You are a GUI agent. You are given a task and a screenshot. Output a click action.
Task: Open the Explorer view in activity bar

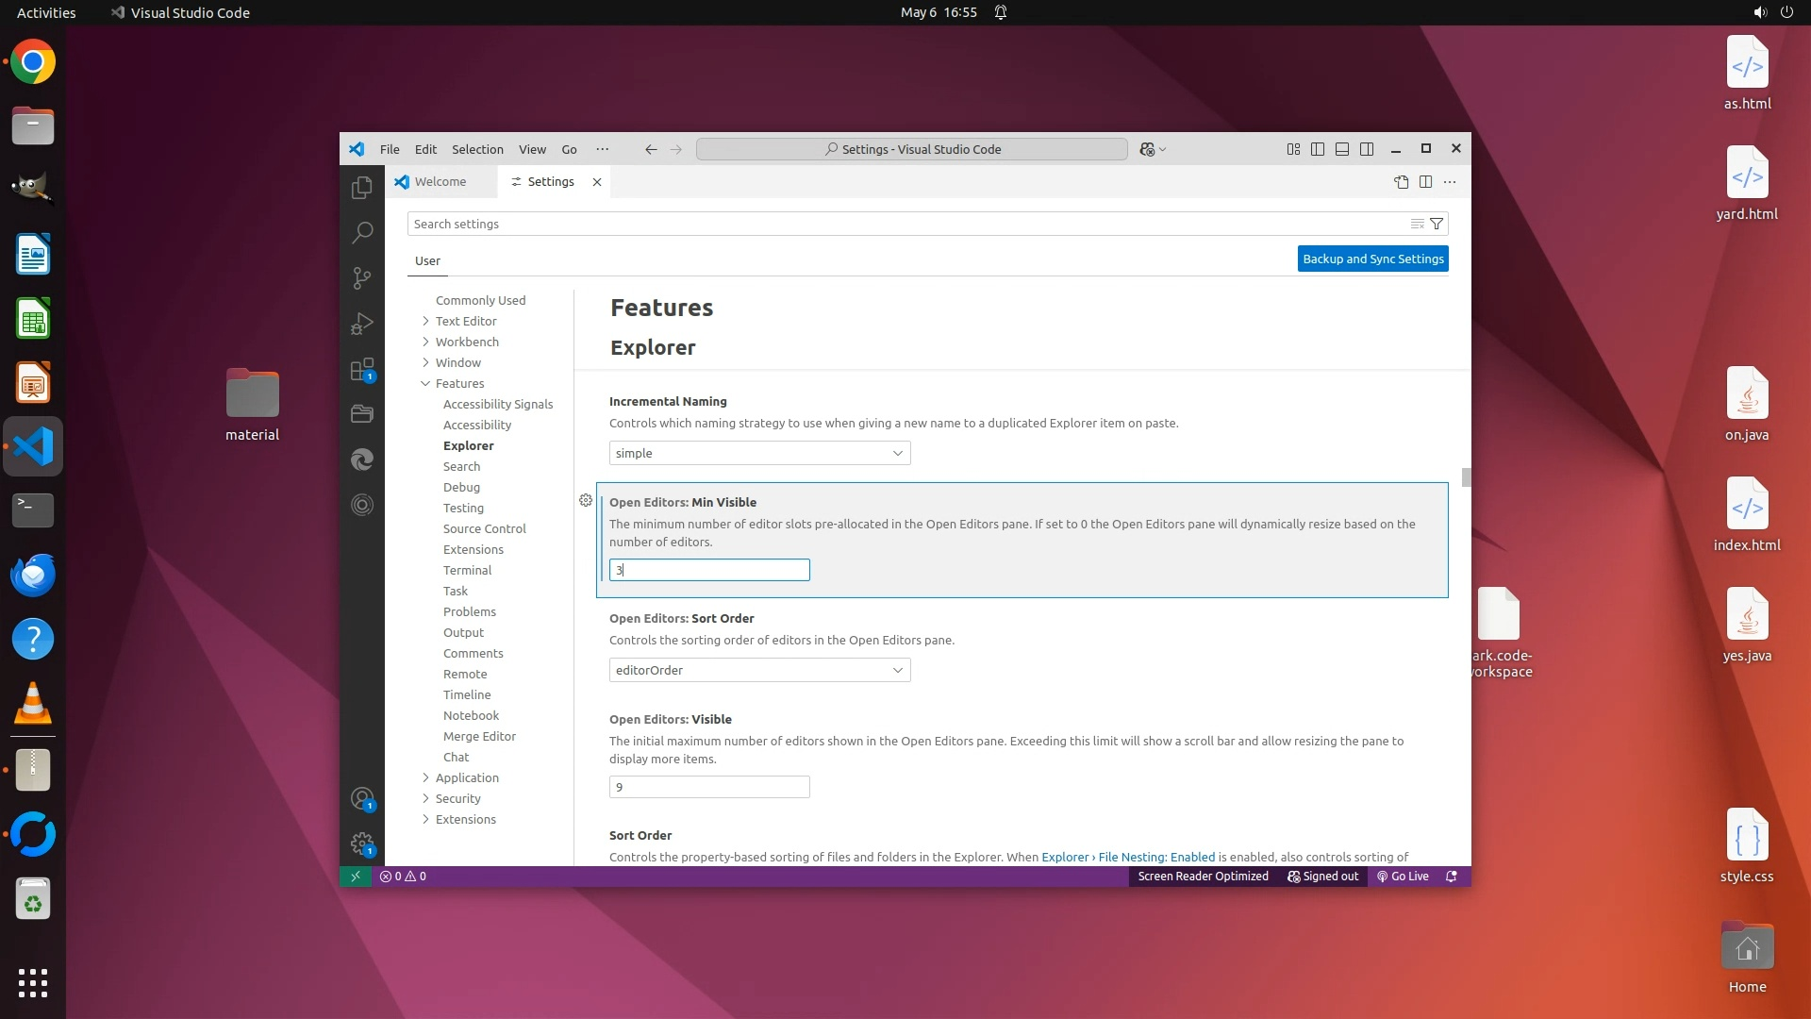362,188
